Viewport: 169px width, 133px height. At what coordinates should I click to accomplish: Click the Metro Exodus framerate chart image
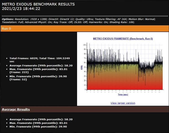pyautogui.click(x=123, y=67)
